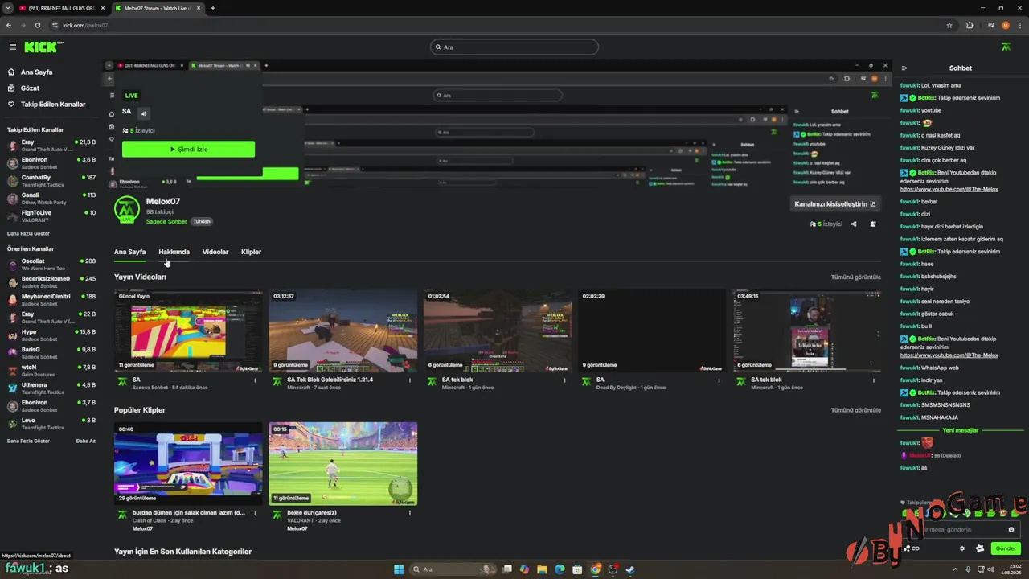Click Kanalınızı kişiselleştirin button
Viewport: 1029px width, 579px height.
[x=834, y=204]
